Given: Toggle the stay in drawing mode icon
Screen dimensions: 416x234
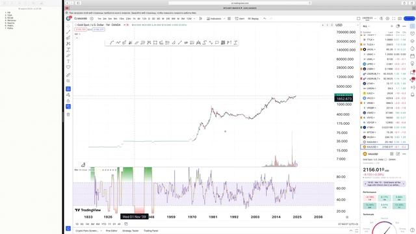Looking at the screenshot, I should pos(68,95).
